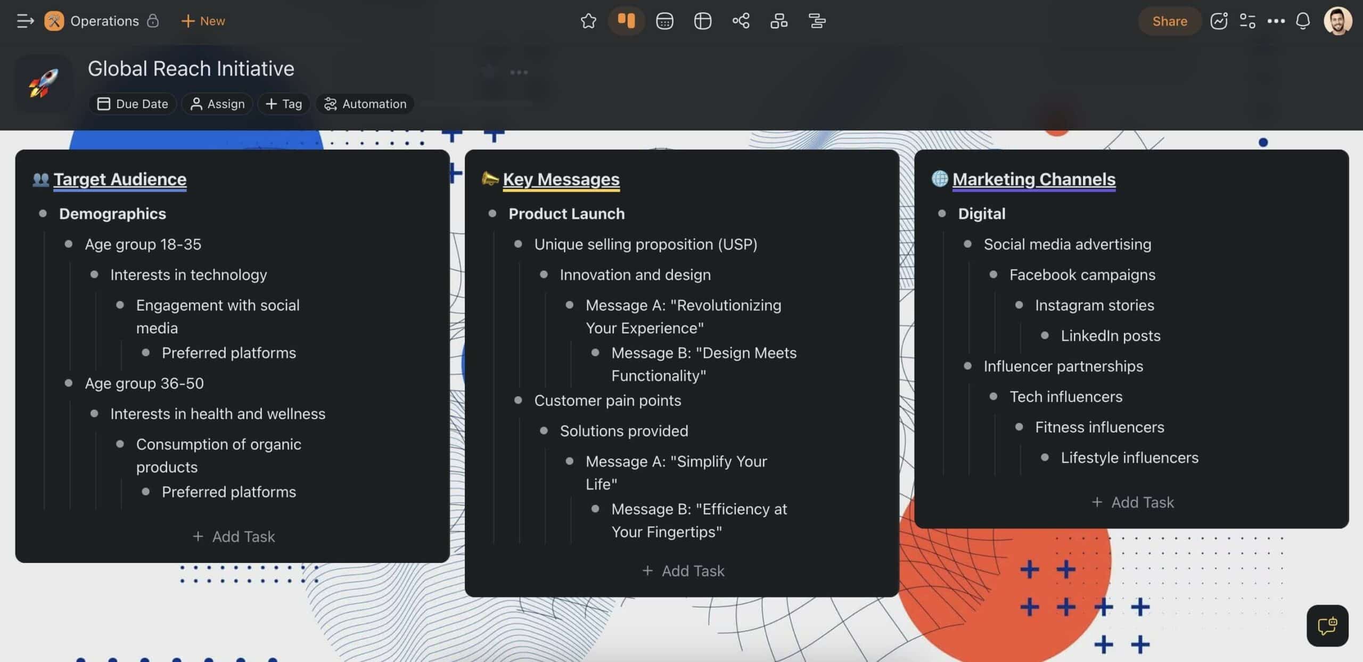Viewport: 1363px width, 662px height.
Task: Switch to the board view icon
Action: click(626, 21)
